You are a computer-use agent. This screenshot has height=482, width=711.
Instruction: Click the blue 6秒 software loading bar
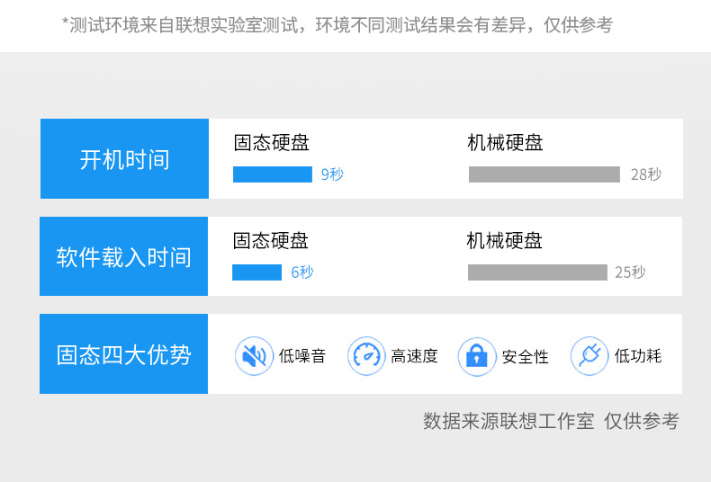(x=256, y=272)
